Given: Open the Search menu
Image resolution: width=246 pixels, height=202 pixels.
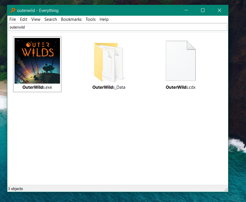Looking at the screenshot, I should pos(51,19).
